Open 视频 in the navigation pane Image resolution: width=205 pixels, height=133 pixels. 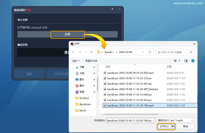point(82,92)
